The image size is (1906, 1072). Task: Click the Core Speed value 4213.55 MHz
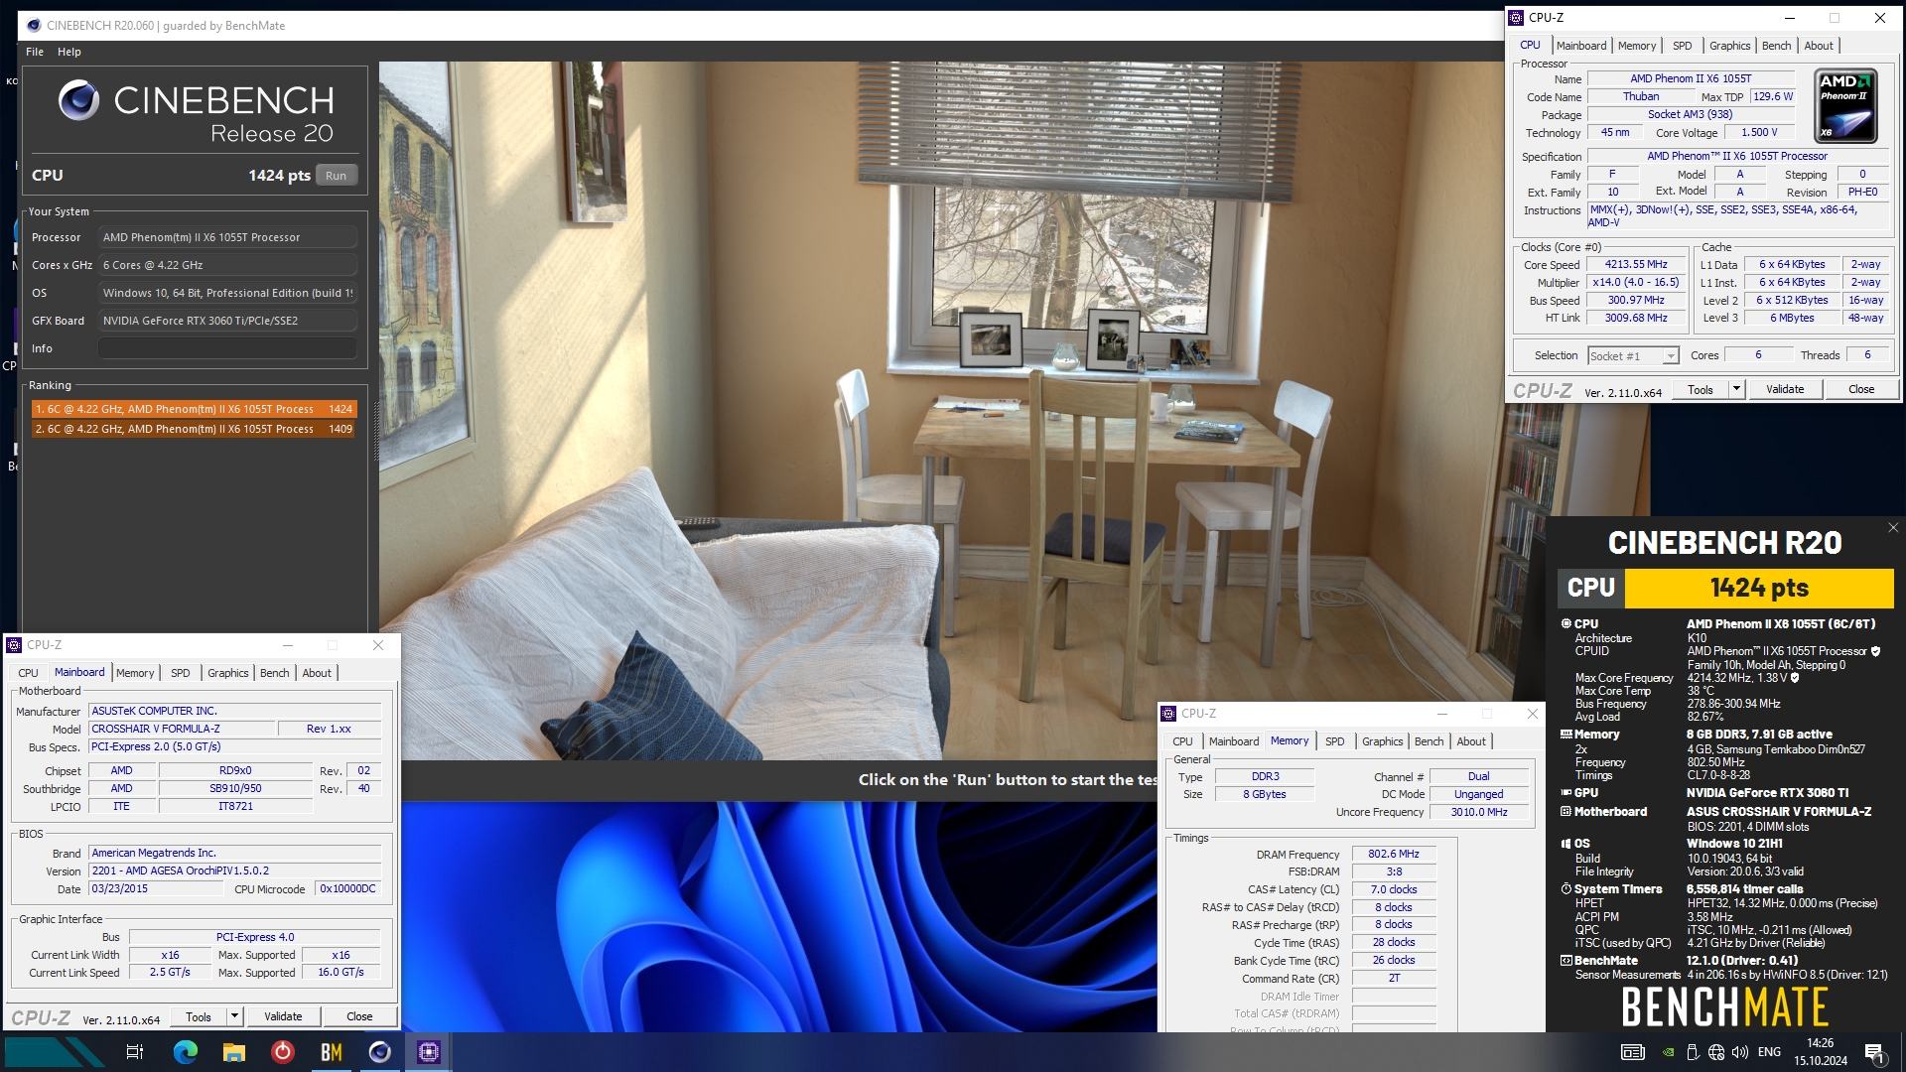click(1636, 265)
